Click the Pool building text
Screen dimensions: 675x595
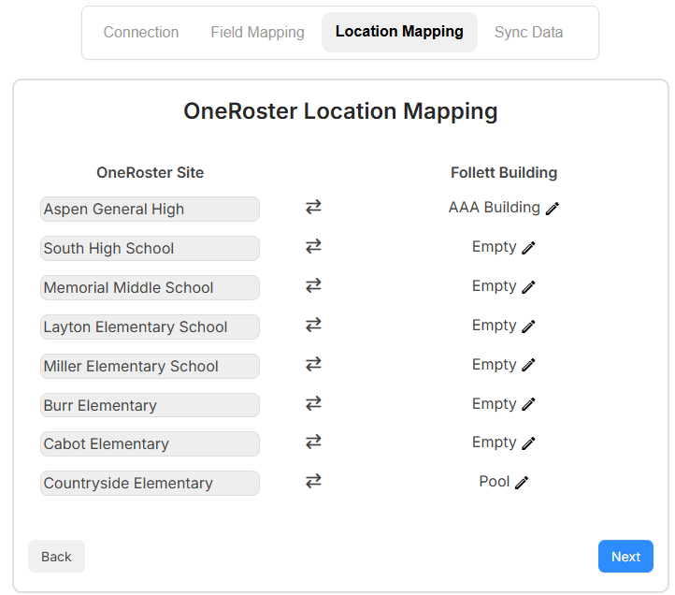pyautogui.click(x=495, y=481)
